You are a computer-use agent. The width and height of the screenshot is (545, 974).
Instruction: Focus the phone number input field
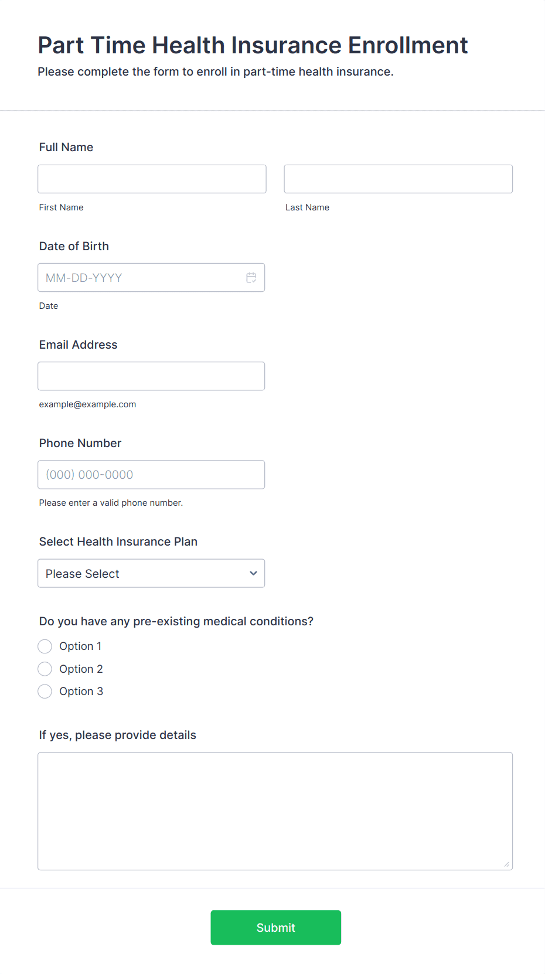click(151, 475)
